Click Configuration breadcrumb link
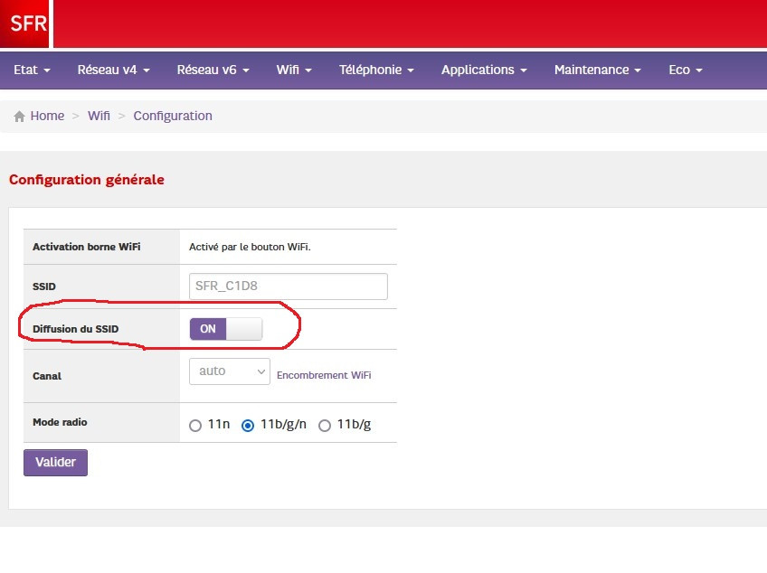Viewport: 767px width, 573px height. click(173, 116)
